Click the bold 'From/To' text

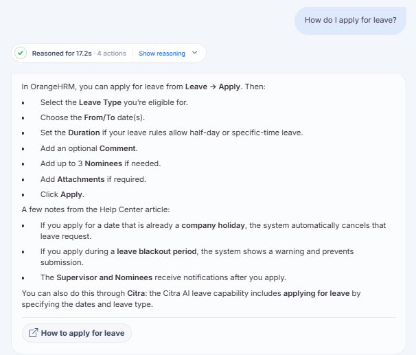click(100, 117)
